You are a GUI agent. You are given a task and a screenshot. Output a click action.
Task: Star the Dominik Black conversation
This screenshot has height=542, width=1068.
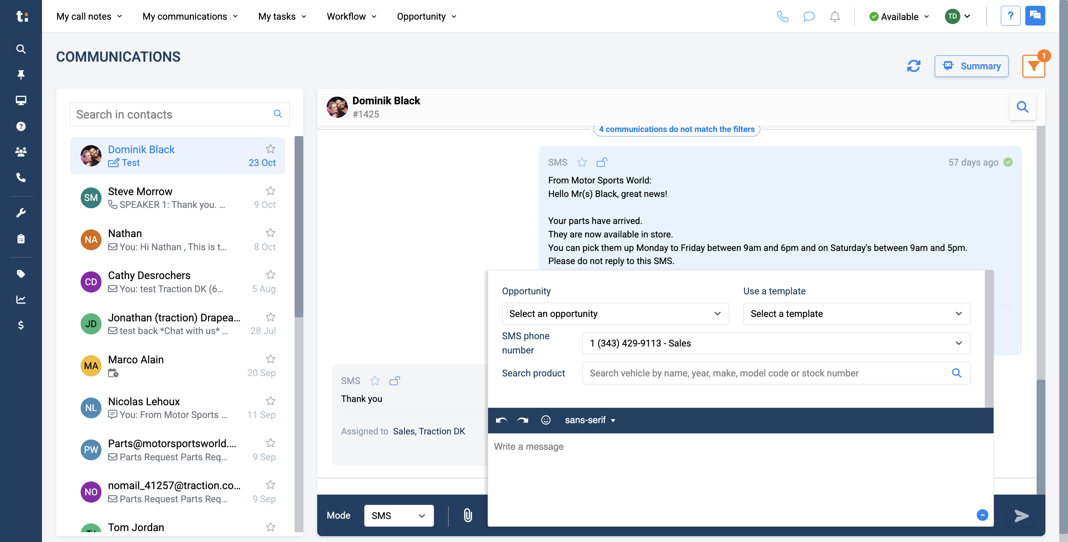click(270, 149)
